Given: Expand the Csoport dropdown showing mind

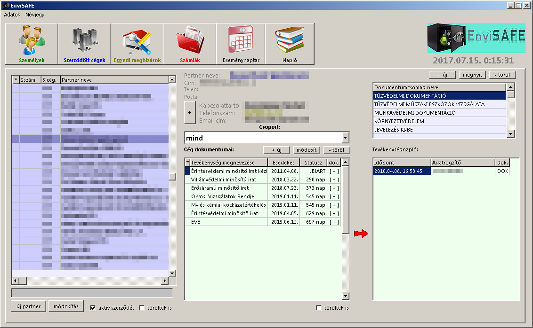Looking at the screenshot, I should (346, 138).
